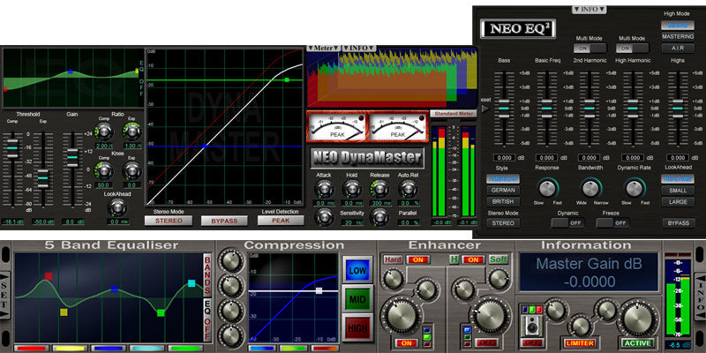Click the Response knob in NEO EQ
This screenshot has height=353, width=706.
point(547,188)
